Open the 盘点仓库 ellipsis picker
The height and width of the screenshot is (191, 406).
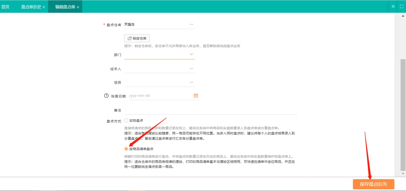coord(191,24)
